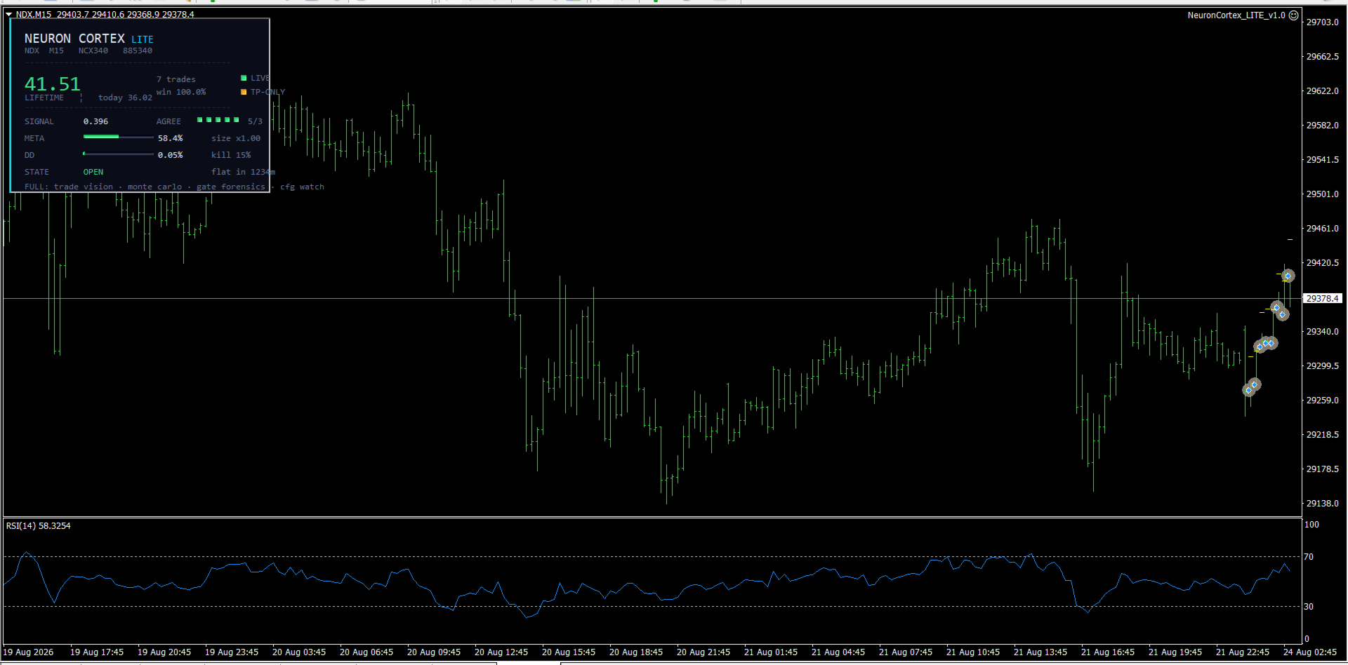Click the 'size x1.00' text

(236, 138)
